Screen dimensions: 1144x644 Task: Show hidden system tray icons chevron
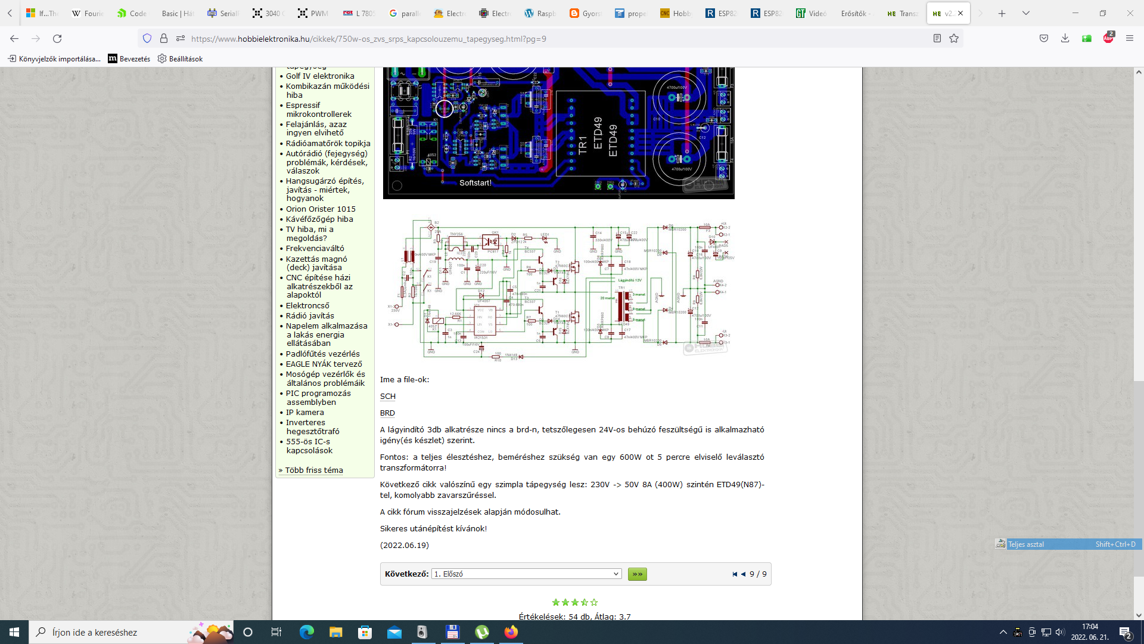click(1003, 632)
